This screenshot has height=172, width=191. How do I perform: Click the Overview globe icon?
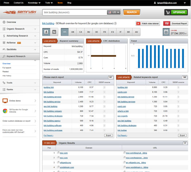(4, 22)
